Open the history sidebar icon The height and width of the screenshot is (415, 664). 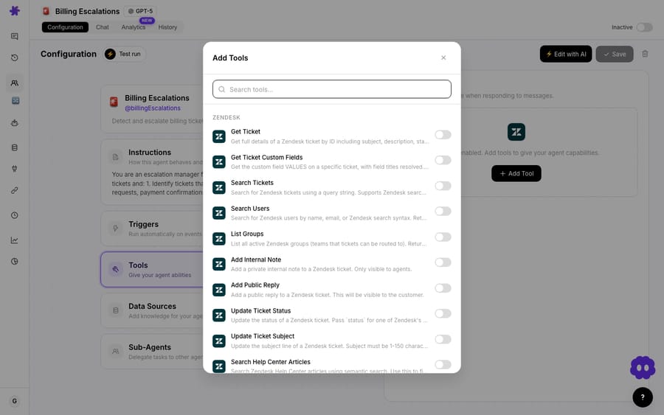(x=15, y=57)
